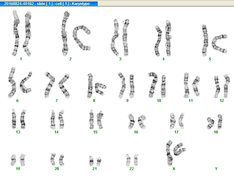Click the green label '8'
The width and height of the screenshot is (234, 180).
point(94,101)
